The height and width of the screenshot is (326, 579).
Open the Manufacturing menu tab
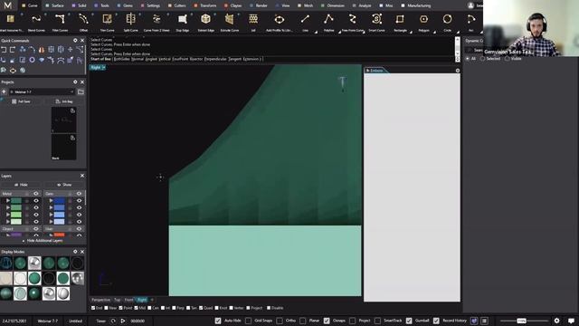tap(416, 5)
